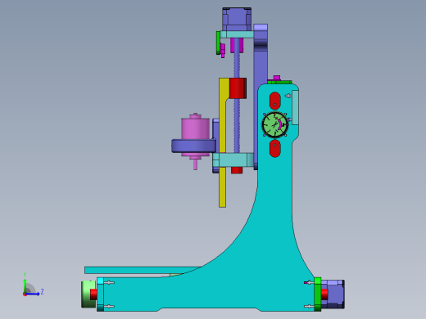
Task: Select the teal bearing block at the lead screw's base
Action: click(233, 159)
